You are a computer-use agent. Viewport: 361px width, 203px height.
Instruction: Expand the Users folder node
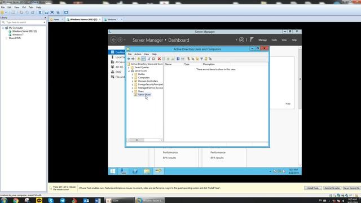pyautogui.click(x=133, y=91)
